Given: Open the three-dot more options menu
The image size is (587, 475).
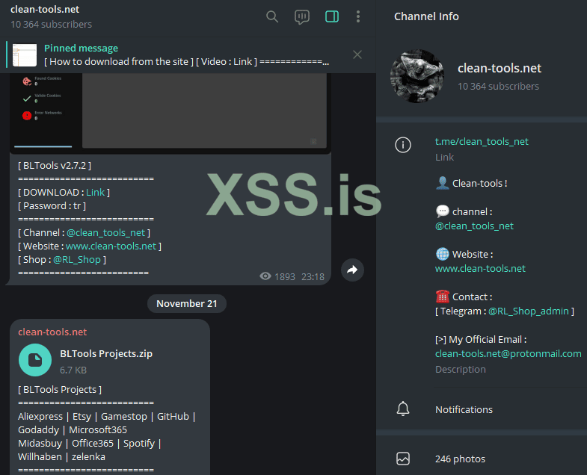Looking at the screenshot, I should 358,17.
